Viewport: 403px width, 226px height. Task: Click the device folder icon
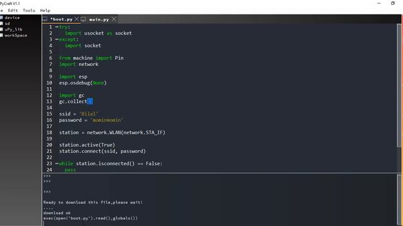point(1,18)
